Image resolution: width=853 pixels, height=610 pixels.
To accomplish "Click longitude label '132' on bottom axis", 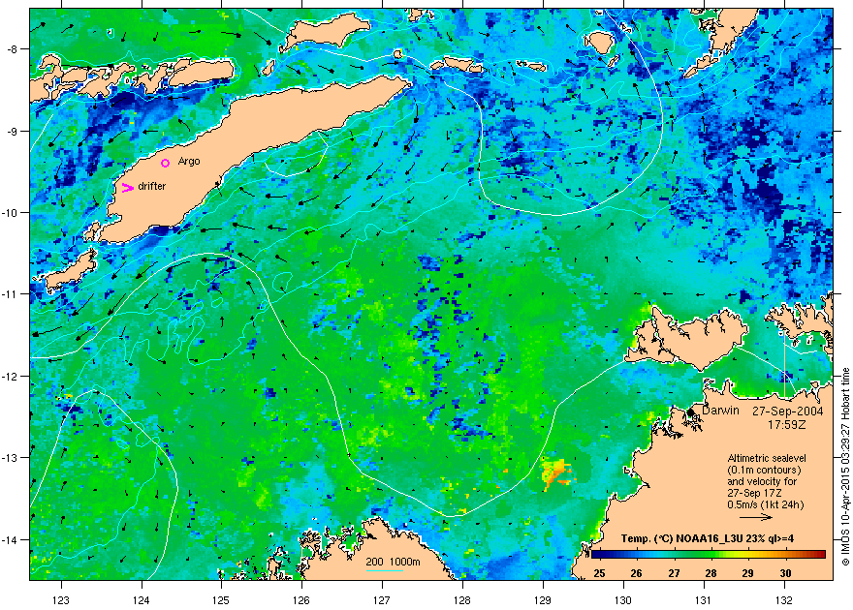I will point(784,599).
